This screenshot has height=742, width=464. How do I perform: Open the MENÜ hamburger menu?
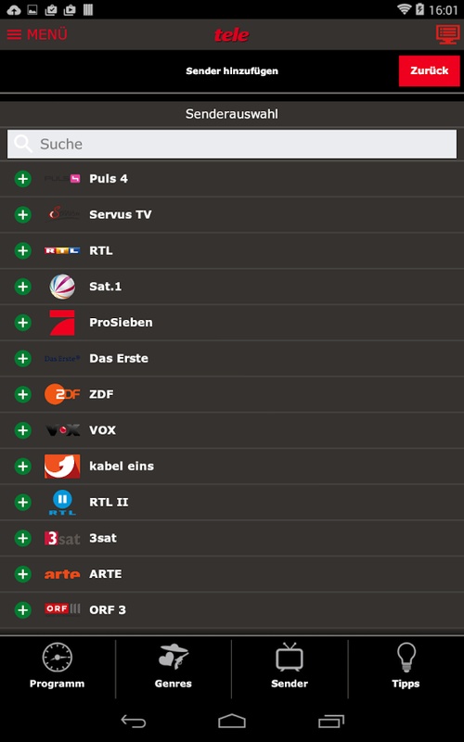tap(37, 34)
